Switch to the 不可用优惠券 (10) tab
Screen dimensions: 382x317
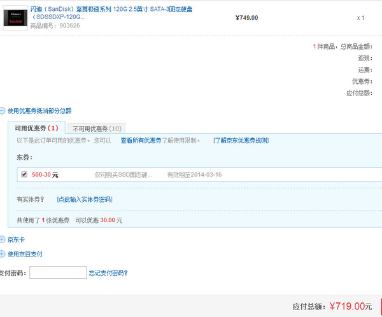(x=97, y=129)
